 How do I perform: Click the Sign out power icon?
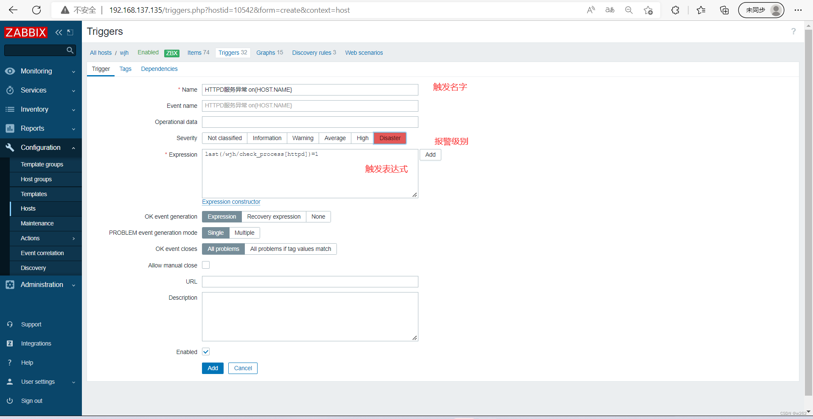[10, 401]
